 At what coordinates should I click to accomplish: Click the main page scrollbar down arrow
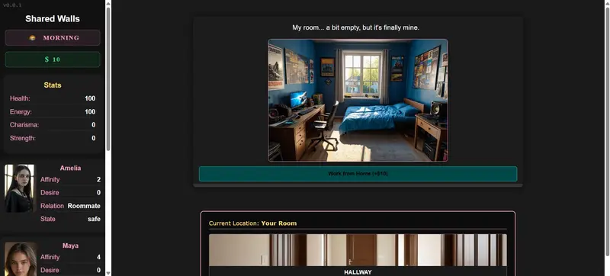coord(607,273)
